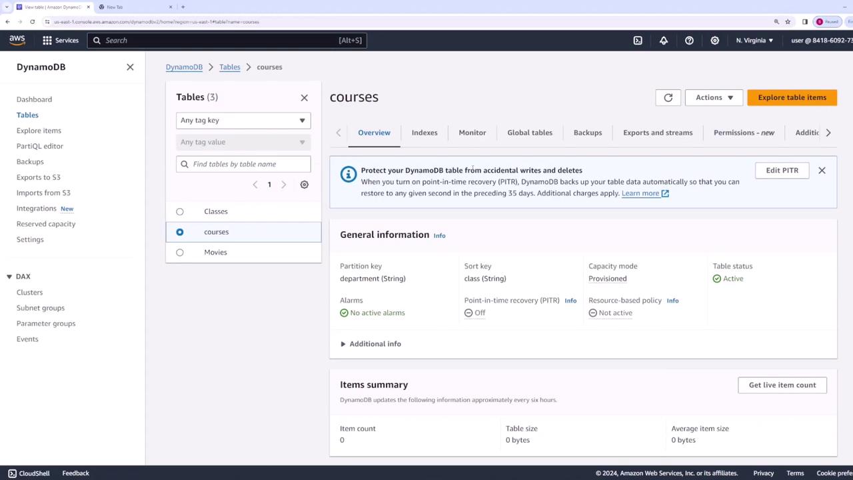This screenshot has height=480, width=853.
Task: Open the Any tag value dropdown
Action: 243,142
